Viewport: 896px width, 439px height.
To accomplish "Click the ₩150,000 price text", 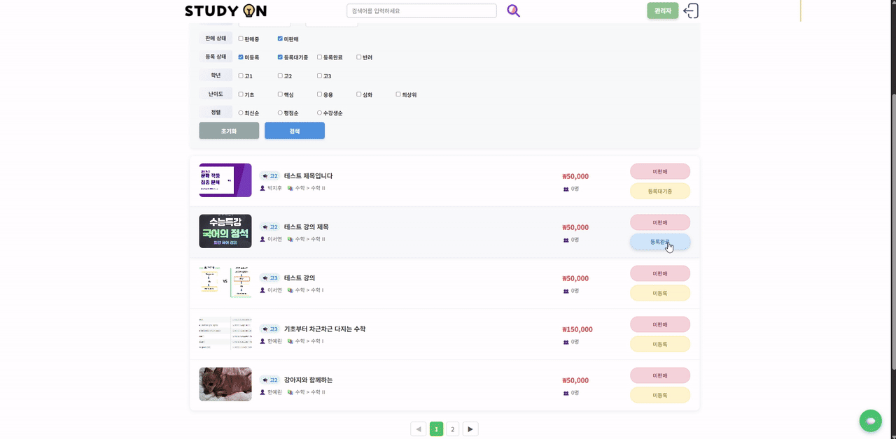I will click(577, 329).
